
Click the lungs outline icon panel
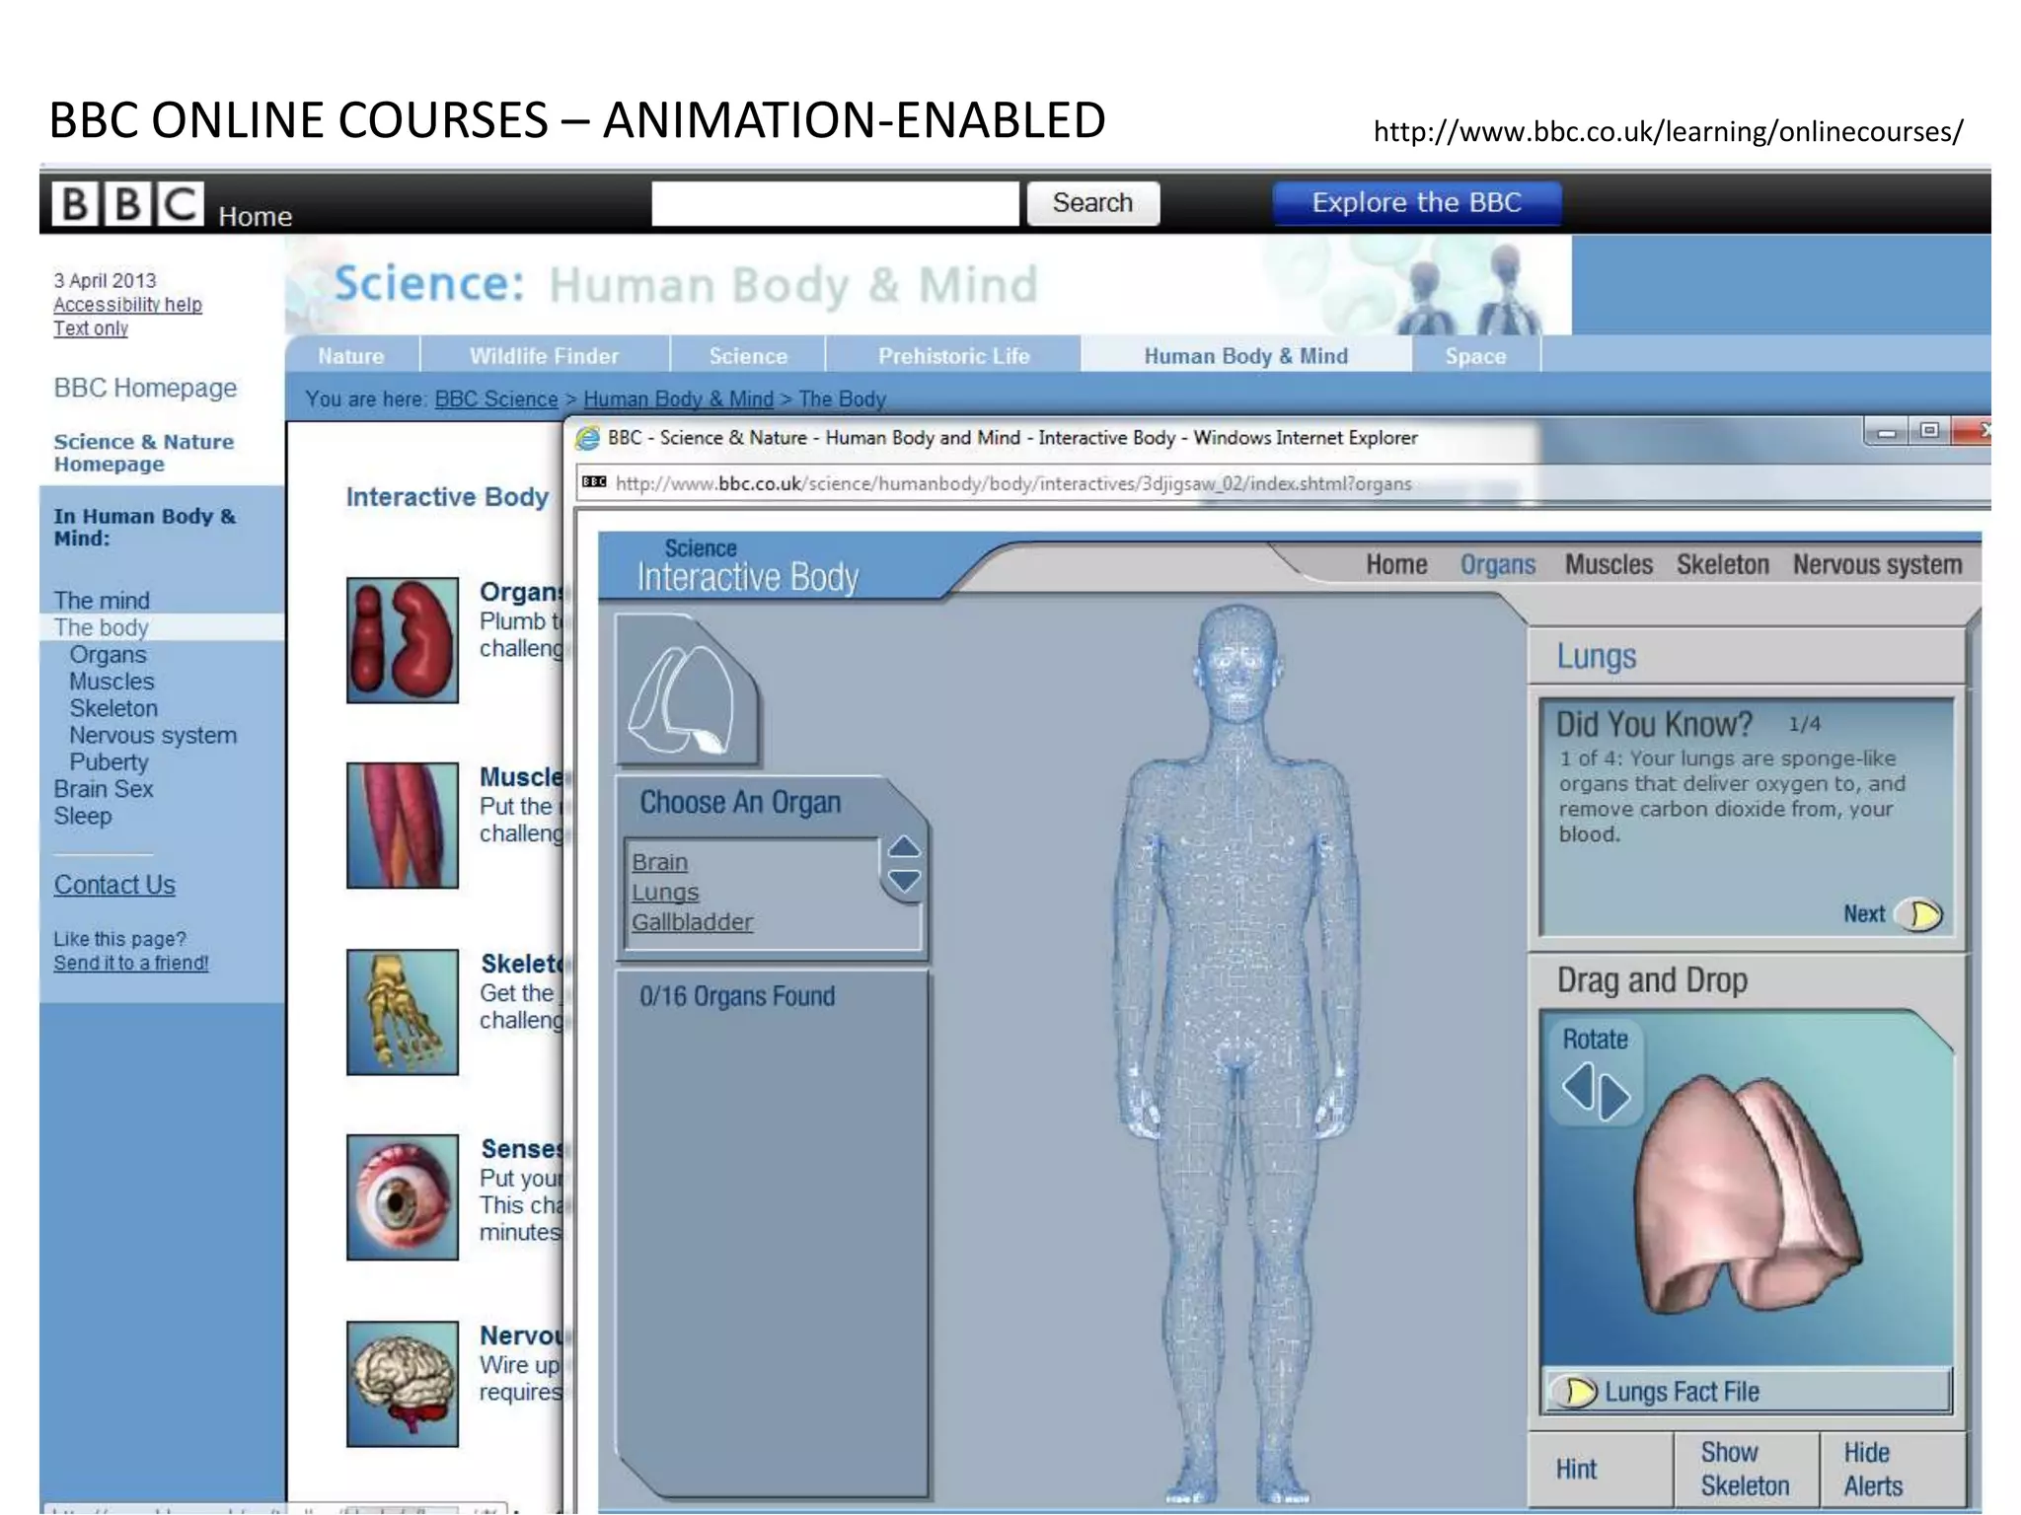(687, 690)
